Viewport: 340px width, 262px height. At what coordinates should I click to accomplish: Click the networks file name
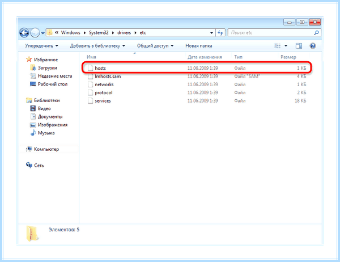pyautogui.click(x=104, y=84)
